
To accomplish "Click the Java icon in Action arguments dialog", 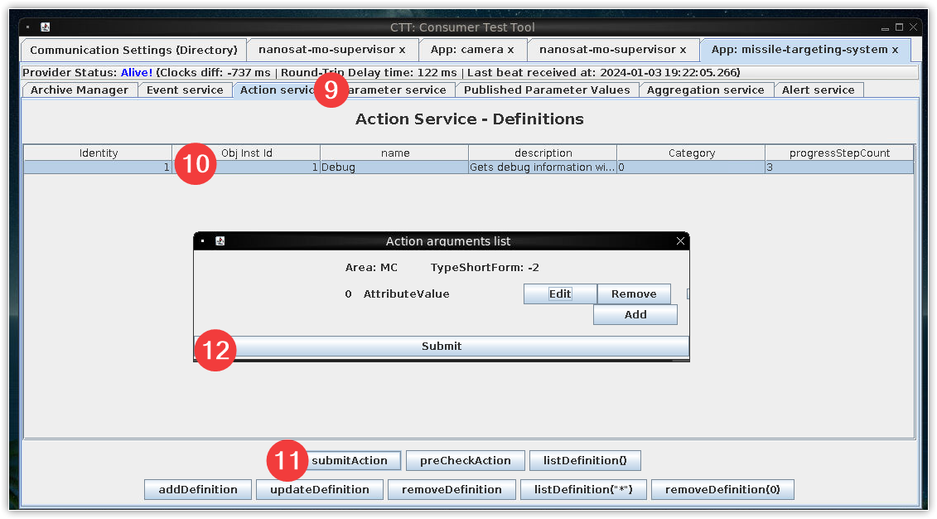I will (x=220, y=241).
